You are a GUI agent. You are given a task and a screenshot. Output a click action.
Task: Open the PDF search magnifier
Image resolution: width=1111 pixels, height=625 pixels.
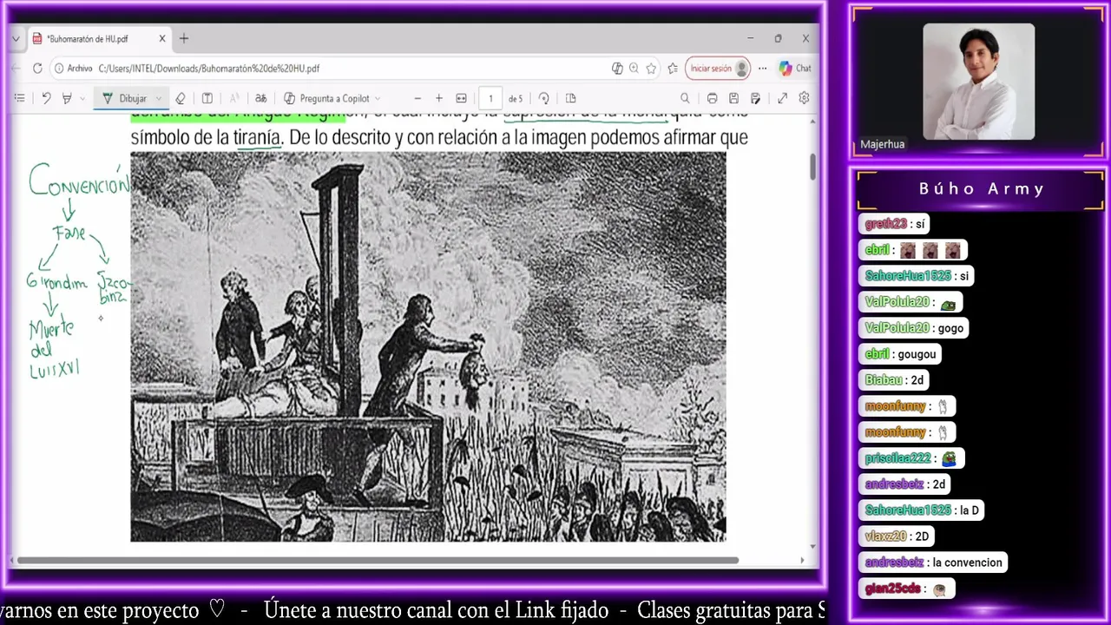tap(685, 98)
